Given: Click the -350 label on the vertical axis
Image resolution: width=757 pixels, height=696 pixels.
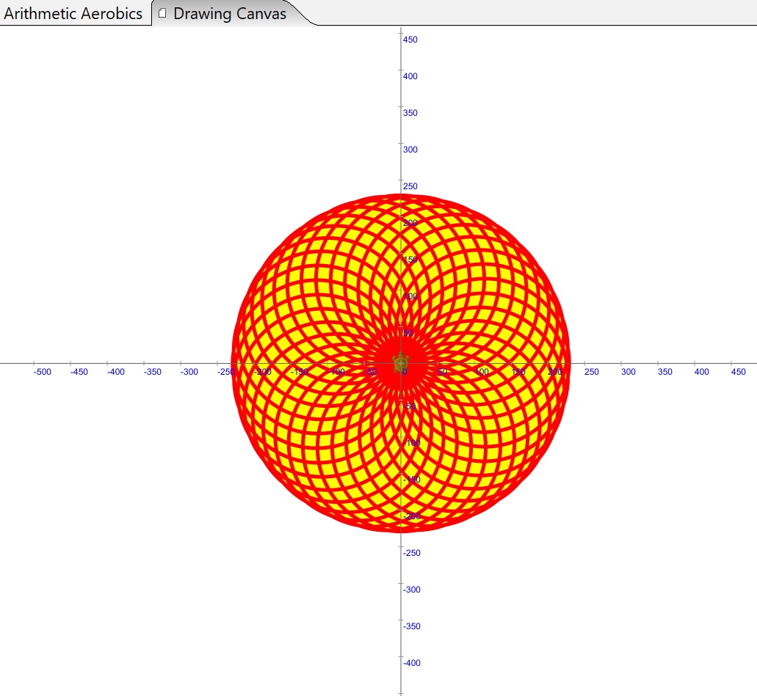Looking at the screenshot, I should coord(412,626).
